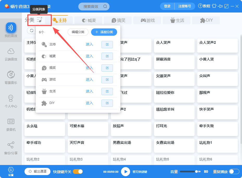Open 设置 gear at bottom left

click(11, 171)
